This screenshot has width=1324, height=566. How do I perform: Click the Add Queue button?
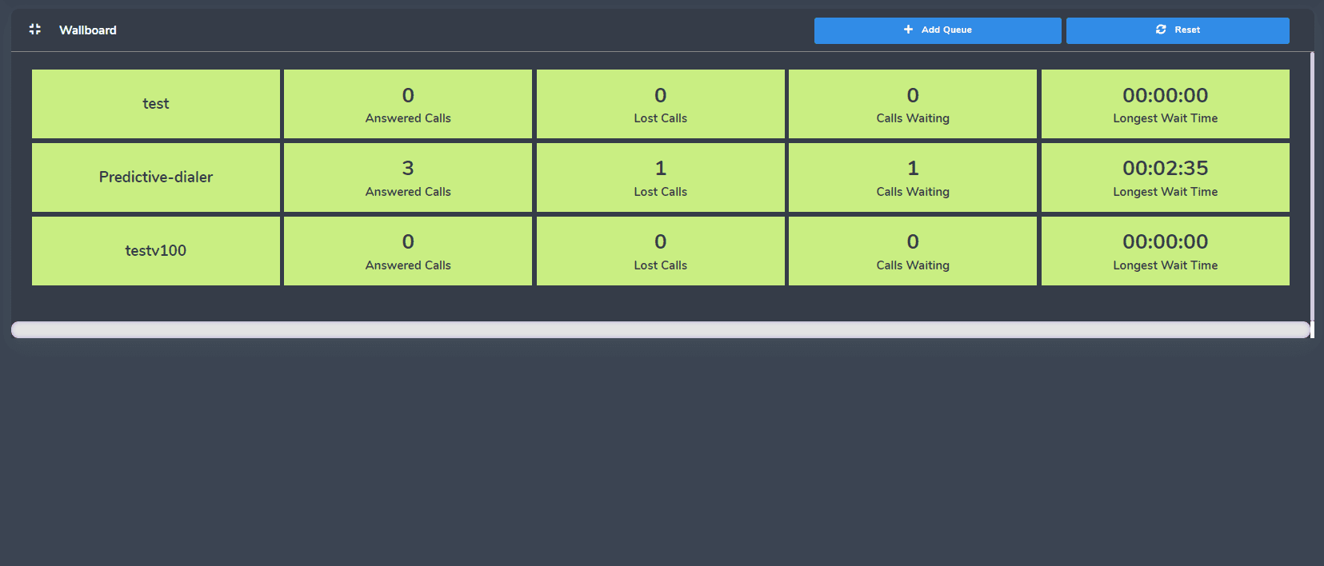[x=938, y=30]
